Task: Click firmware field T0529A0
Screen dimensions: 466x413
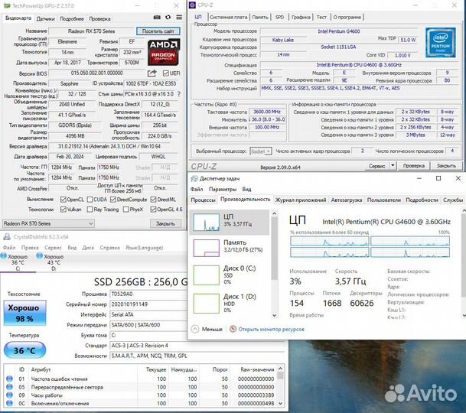Action: pyautogui.click(x=148, y=294)
